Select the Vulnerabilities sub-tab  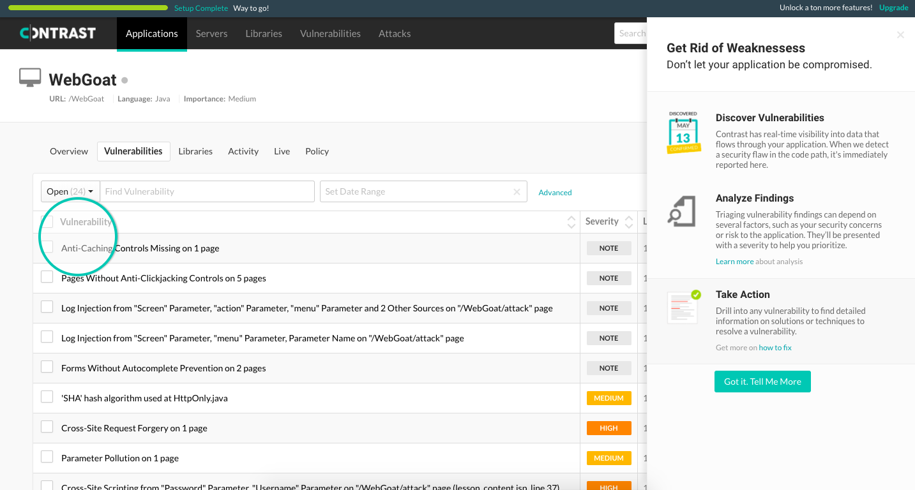[x=133, y=151]
